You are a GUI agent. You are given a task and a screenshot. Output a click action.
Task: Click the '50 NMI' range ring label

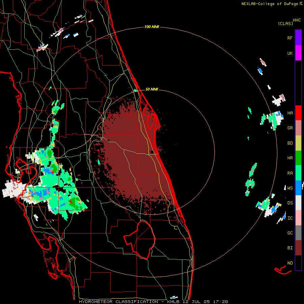(152, 89)
